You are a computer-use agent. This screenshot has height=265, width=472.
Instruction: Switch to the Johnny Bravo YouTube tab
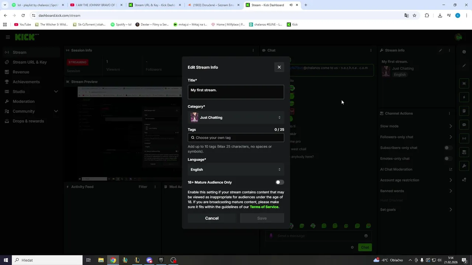(x=96, y=5)
